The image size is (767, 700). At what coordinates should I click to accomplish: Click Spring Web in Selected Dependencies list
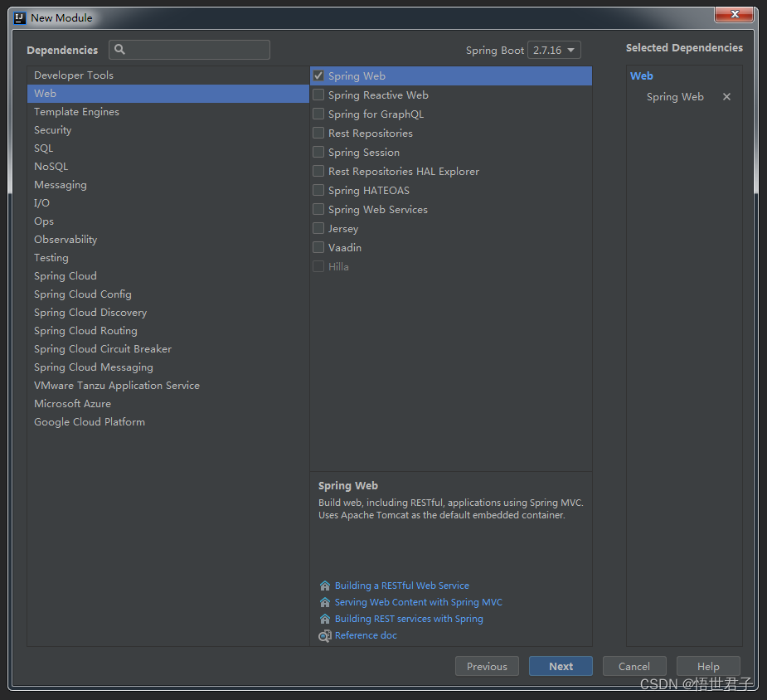(x=675, y=97)
